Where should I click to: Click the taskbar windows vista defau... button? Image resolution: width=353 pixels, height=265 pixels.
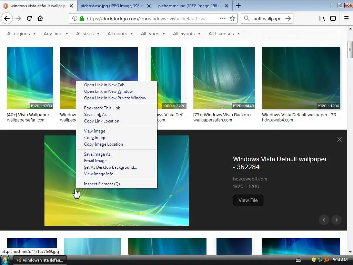pos(40,260)
